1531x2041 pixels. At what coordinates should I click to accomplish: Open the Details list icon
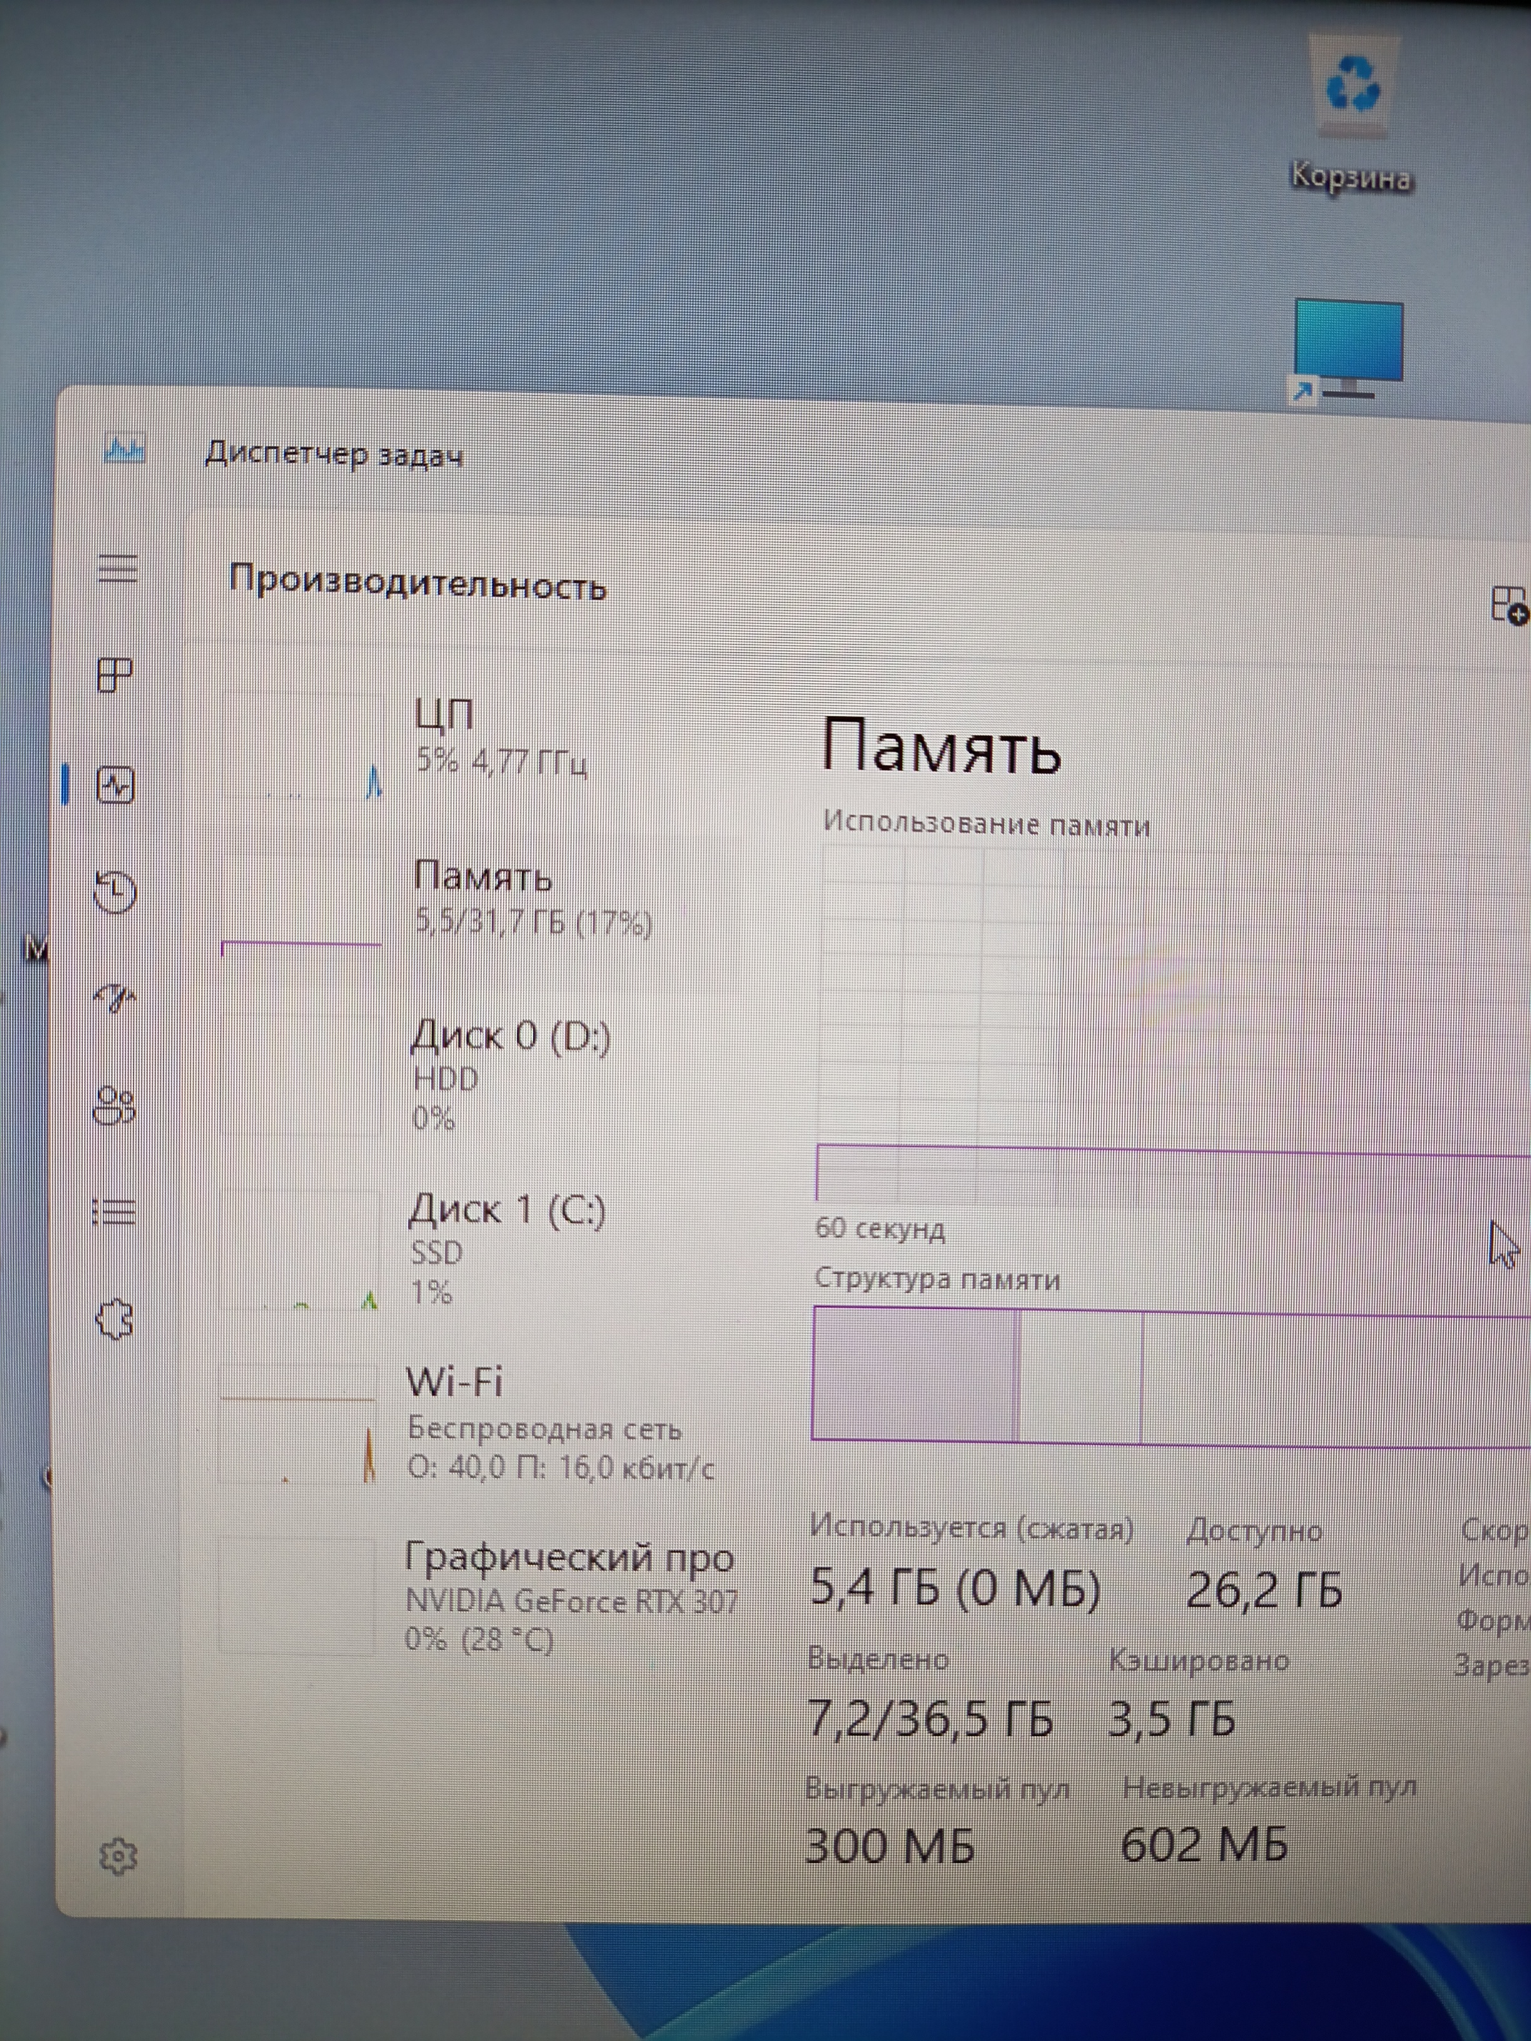115,1211
